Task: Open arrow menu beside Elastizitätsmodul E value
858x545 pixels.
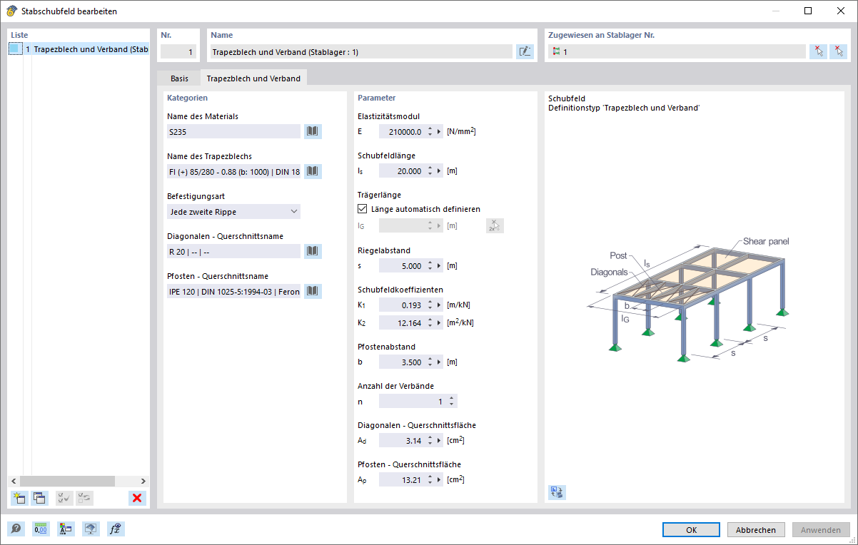Action: 439,131
